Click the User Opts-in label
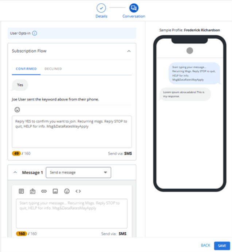 [x=20, y=33]
